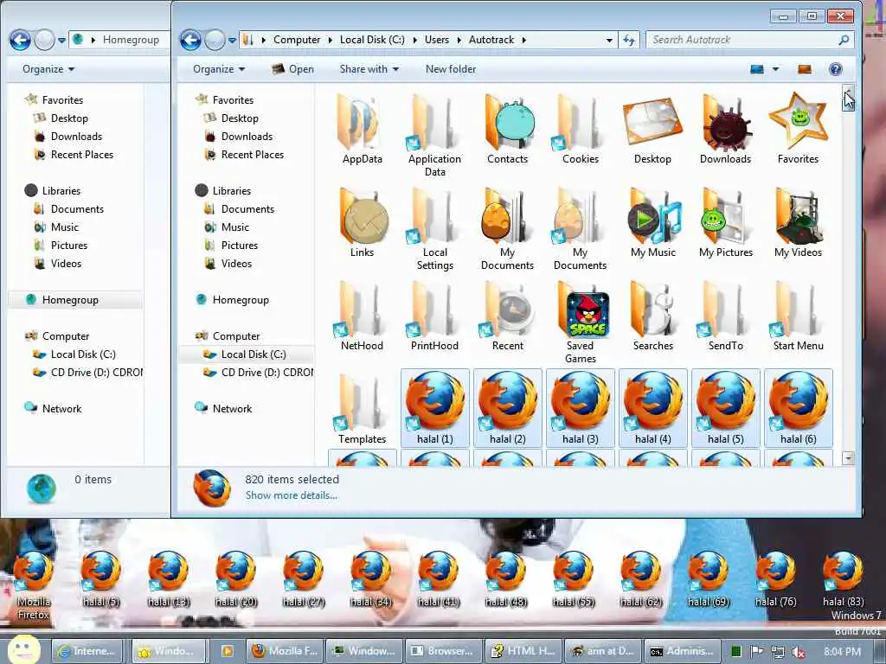Select the Recent folder with clock
The width and height of the screenshot is (886, 664).
point(507,316)
